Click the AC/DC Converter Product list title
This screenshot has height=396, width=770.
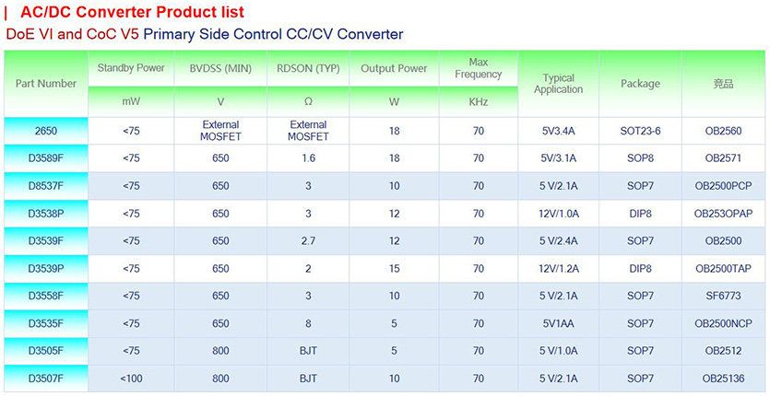(x=132, y=13)
